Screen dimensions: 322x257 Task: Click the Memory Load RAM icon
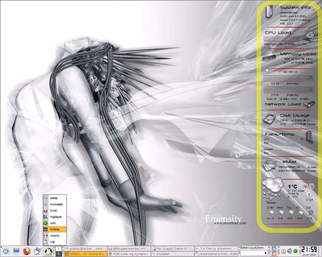click(x=270, y=58)
